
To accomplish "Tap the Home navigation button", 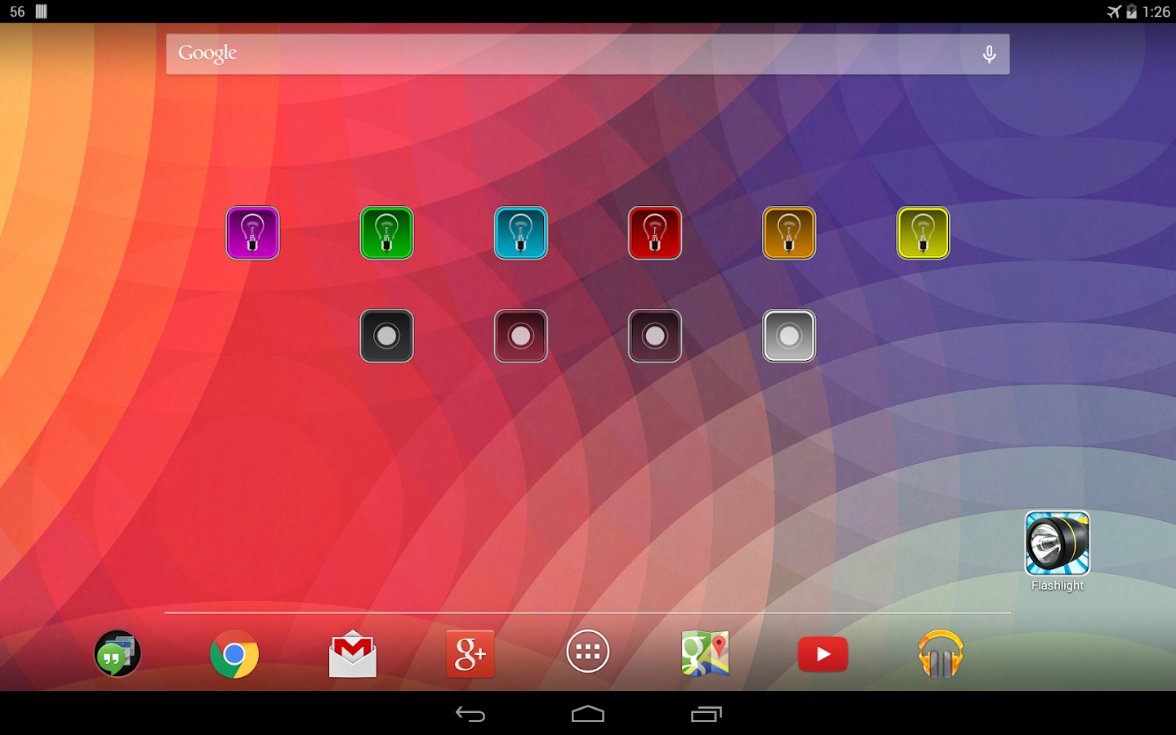I will pyautogui.click(x=588, y=715).
